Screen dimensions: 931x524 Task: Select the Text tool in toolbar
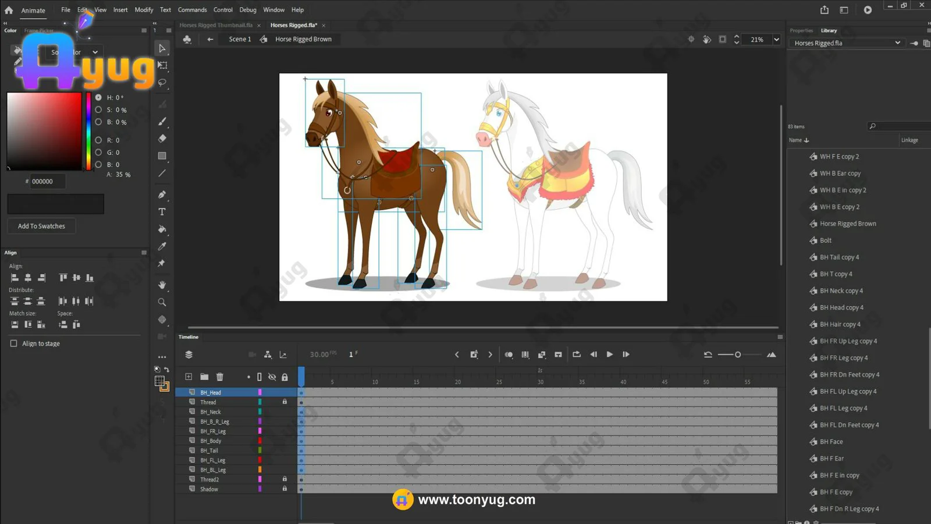pyautogui.click(x=162, y=212)
